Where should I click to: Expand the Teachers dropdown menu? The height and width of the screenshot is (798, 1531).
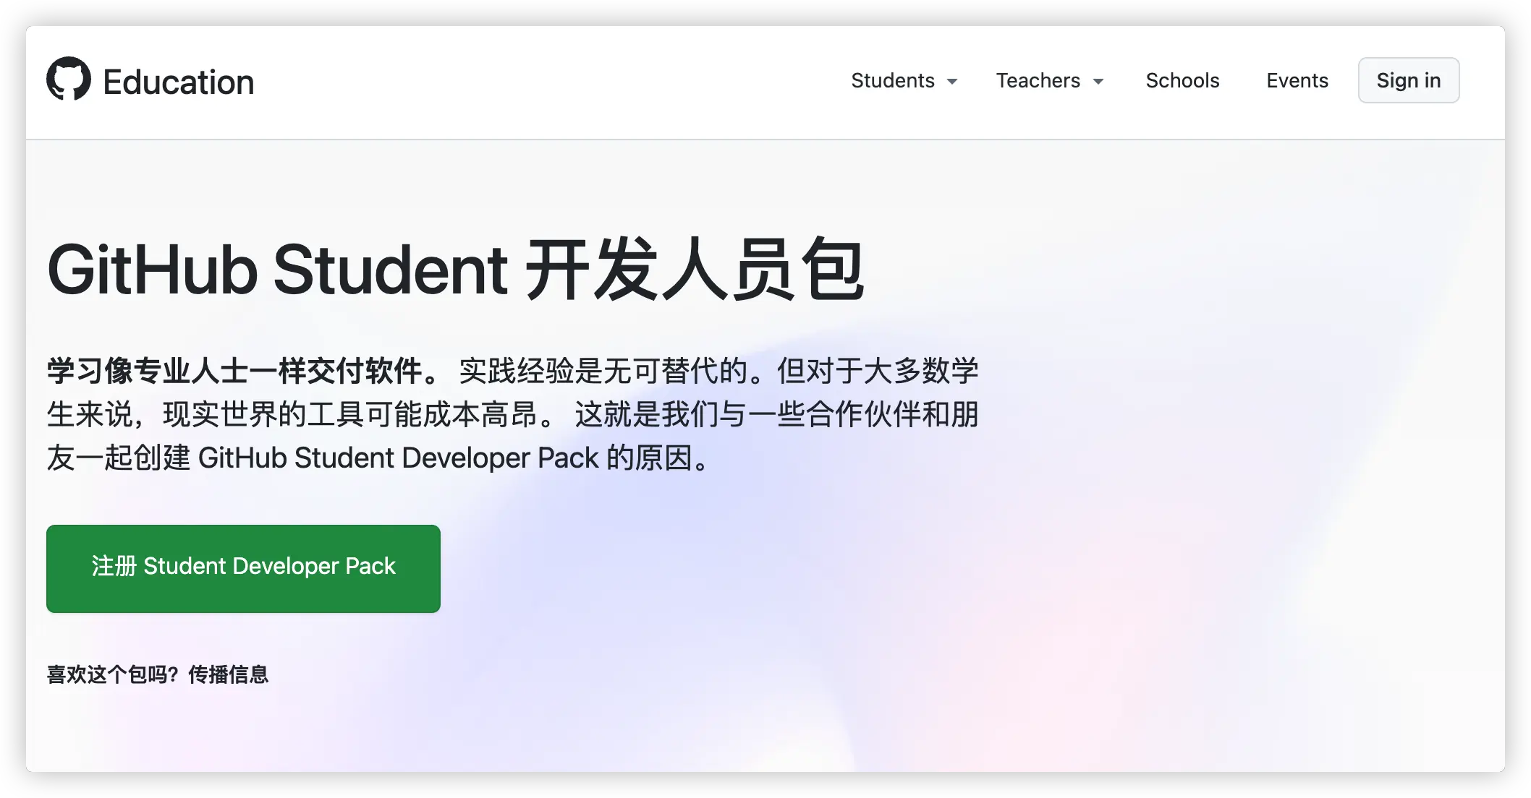click(x=1050, y=80)
